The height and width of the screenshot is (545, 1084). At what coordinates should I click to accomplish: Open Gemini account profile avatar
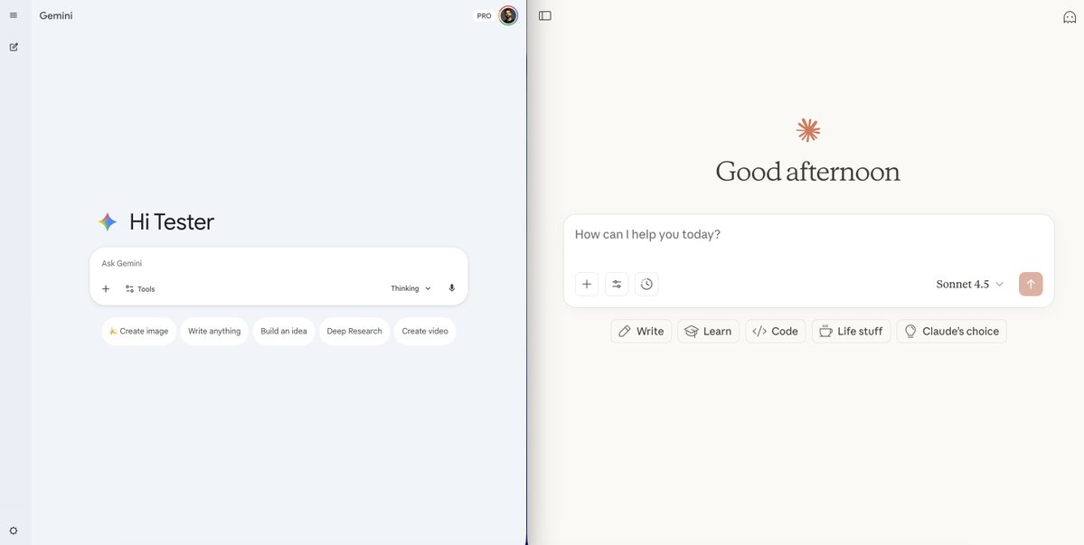coord(508,15)
